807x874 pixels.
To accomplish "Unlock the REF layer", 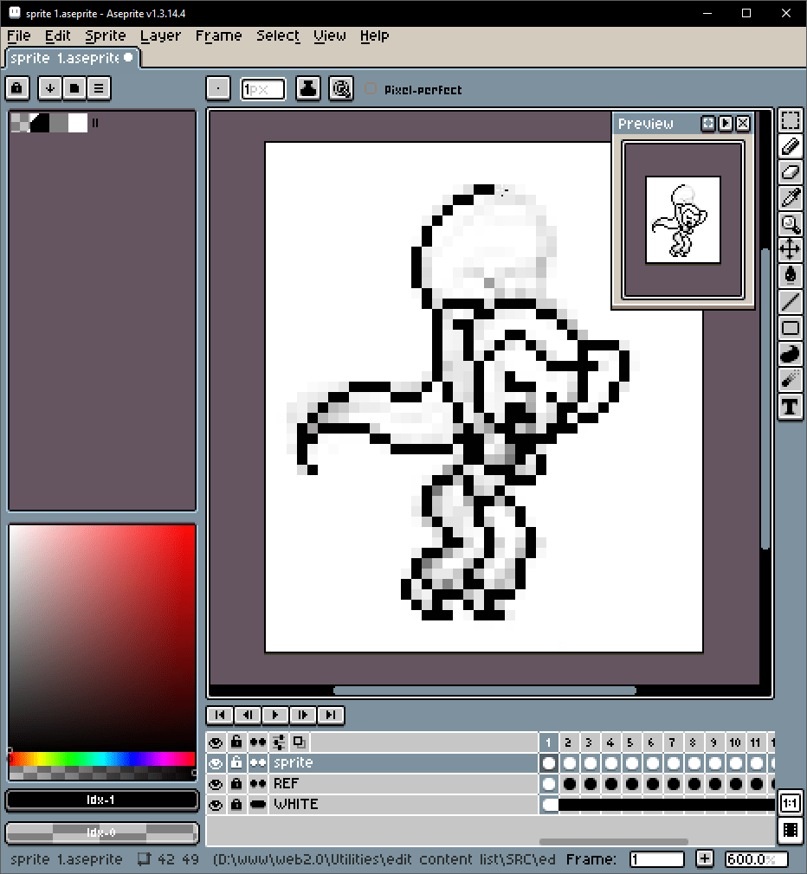I will click(236, 784).
